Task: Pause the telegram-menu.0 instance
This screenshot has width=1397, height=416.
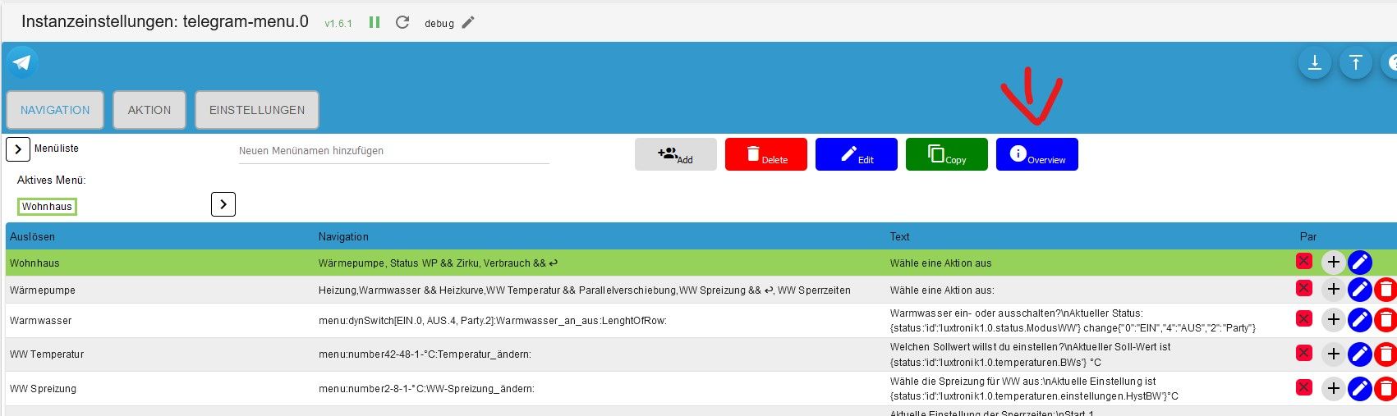Action: click(375, 23)
